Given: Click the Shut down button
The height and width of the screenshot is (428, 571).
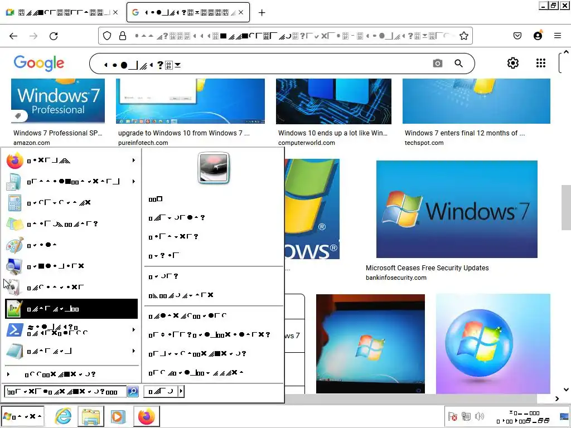Looking at the screenshot, I should [161, 391].
